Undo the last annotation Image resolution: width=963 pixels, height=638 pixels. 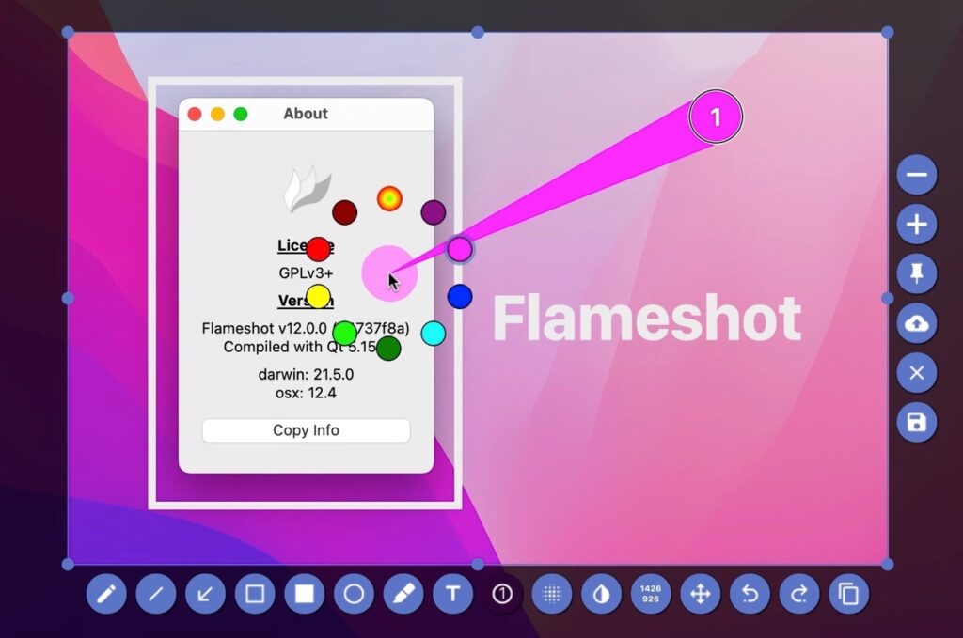(750, 594)
